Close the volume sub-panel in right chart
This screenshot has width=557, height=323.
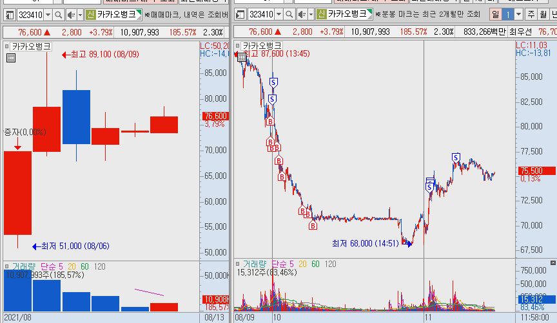pos(553,263)
